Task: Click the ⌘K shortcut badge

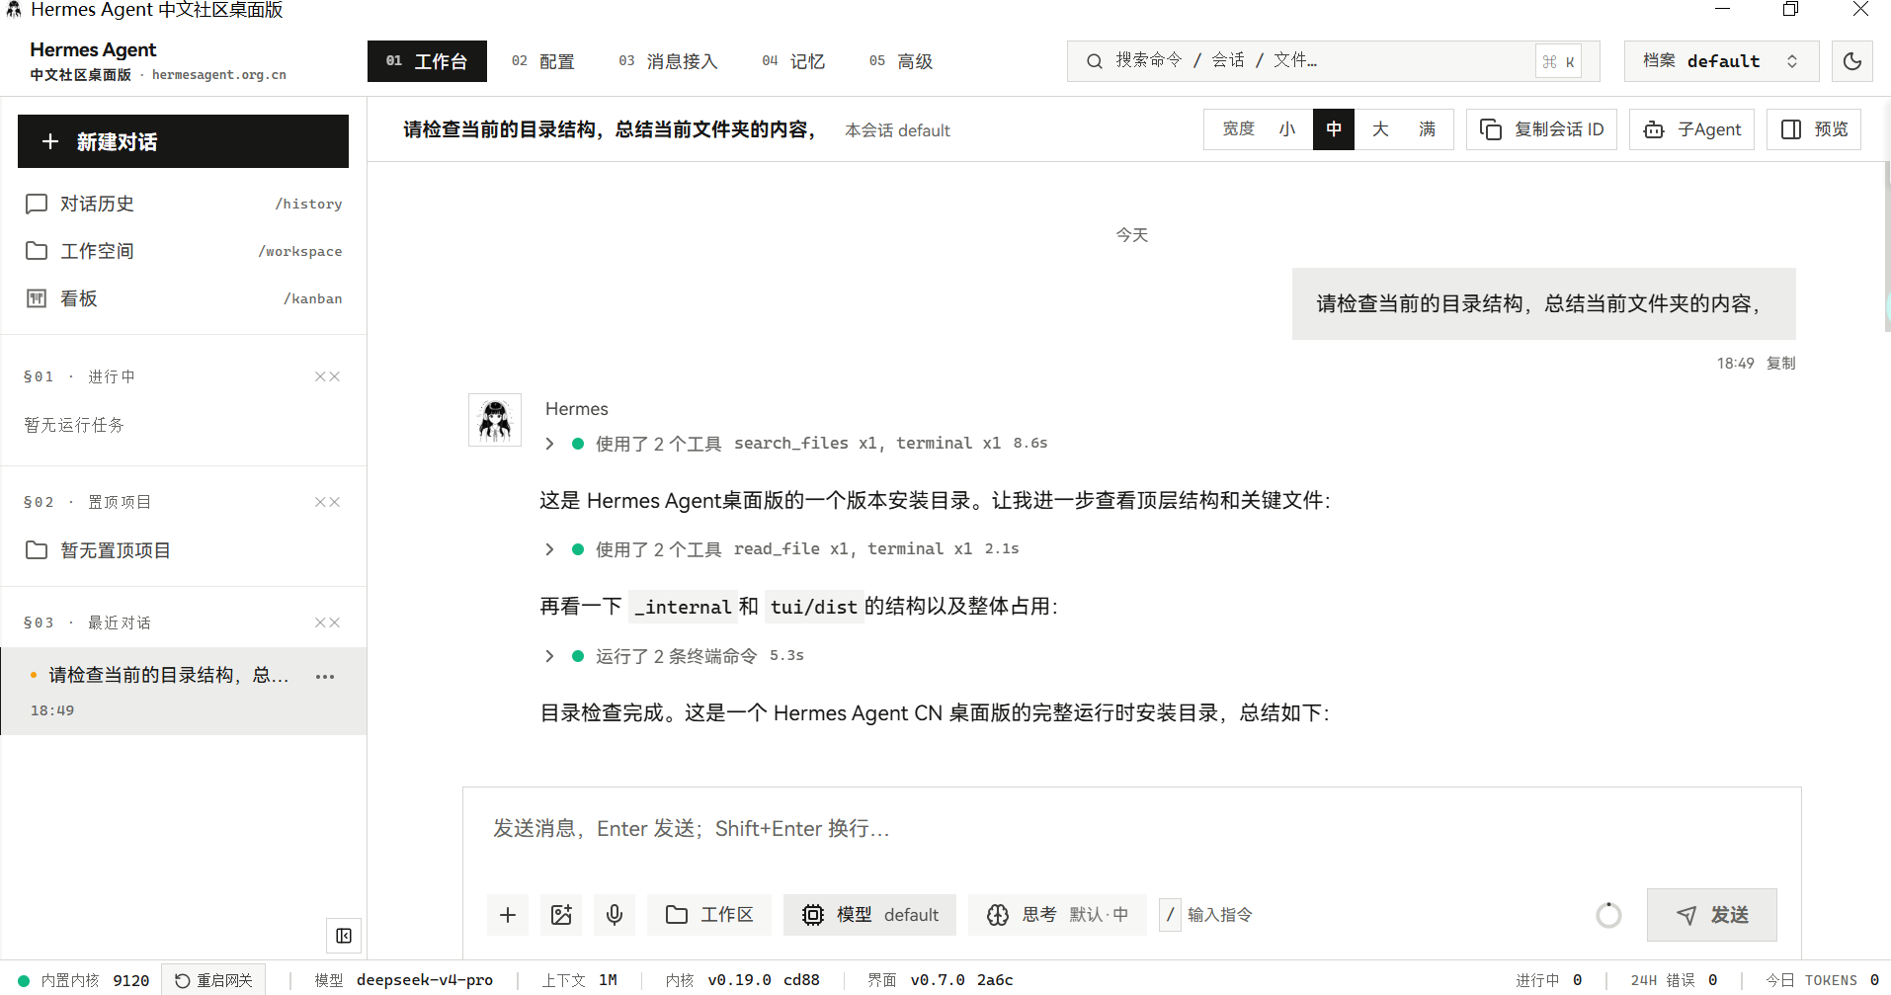Action: pos(1558,61)
